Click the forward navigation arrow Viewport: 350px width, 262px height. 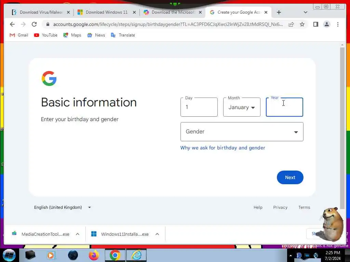coord(23,24)
